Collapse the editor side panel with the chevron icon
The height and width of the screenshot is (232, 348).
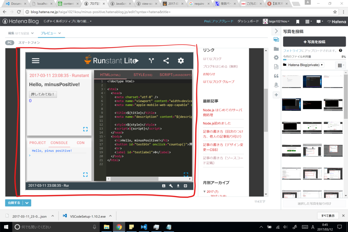coord(276,31)
